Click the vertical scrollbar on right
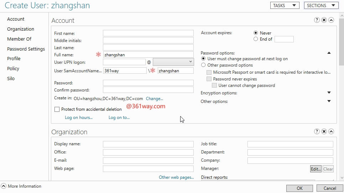The image size is (344, 193). [341, 39]
